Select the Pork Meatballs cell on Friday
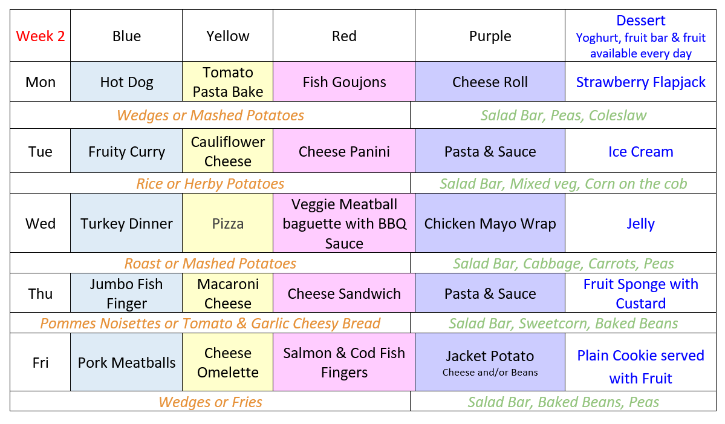The width and height of the screenshot is (725, 424). [126, 362]
